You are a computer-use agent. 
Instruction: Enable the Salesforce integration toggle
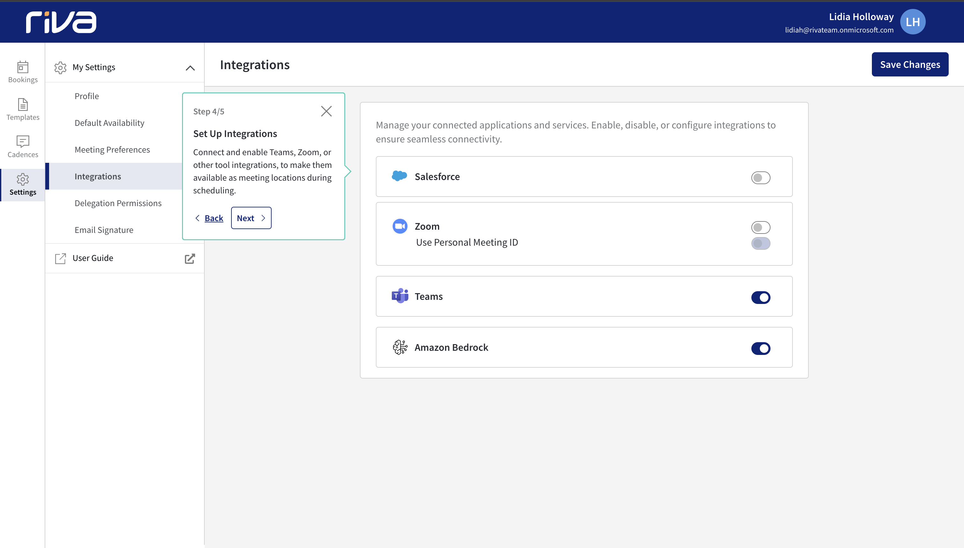click(x=761, y=178)
